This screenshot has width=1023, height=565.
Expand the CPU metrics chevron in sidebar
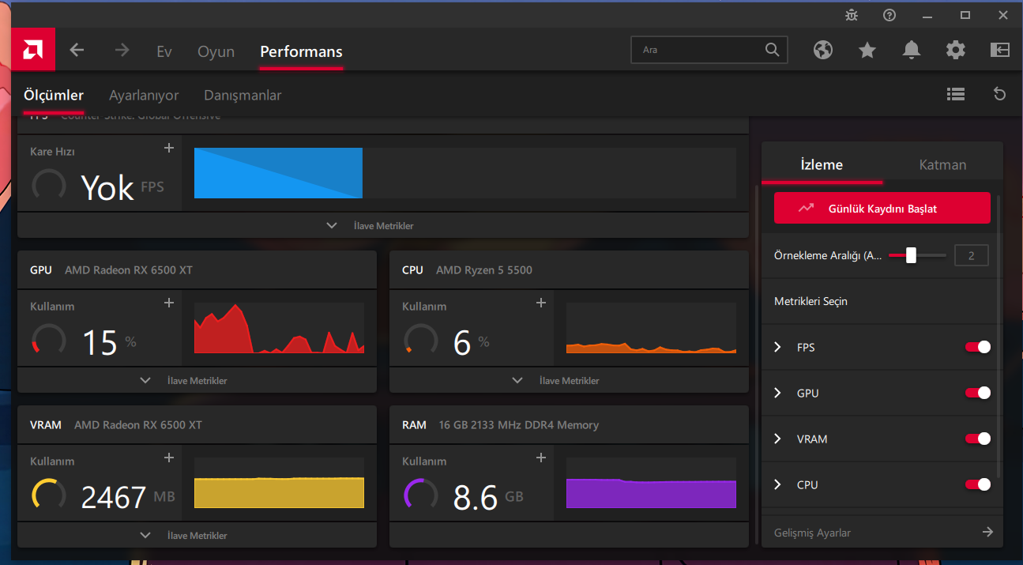[x=777, y=484]
